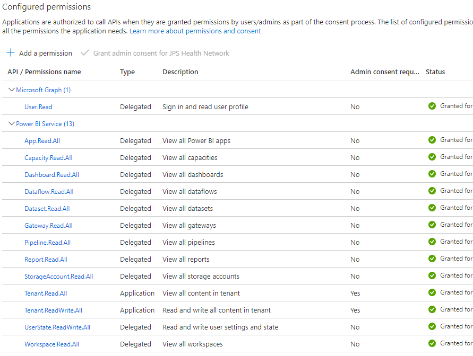Click 'View all gateways' description
The image size is (473, 356).
click(189, 226)
